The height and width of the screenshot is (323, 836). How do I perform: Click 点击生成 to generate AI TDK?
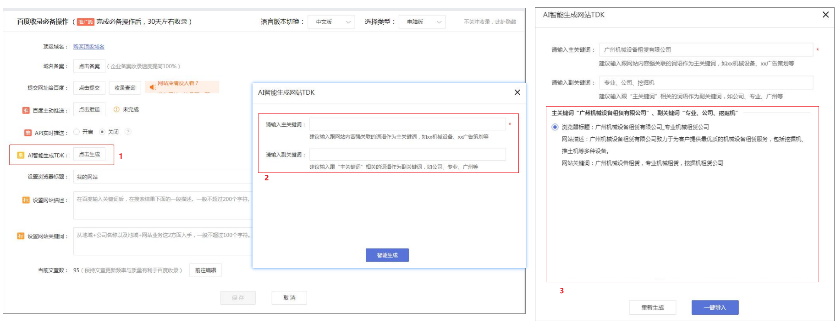(89, 154)
